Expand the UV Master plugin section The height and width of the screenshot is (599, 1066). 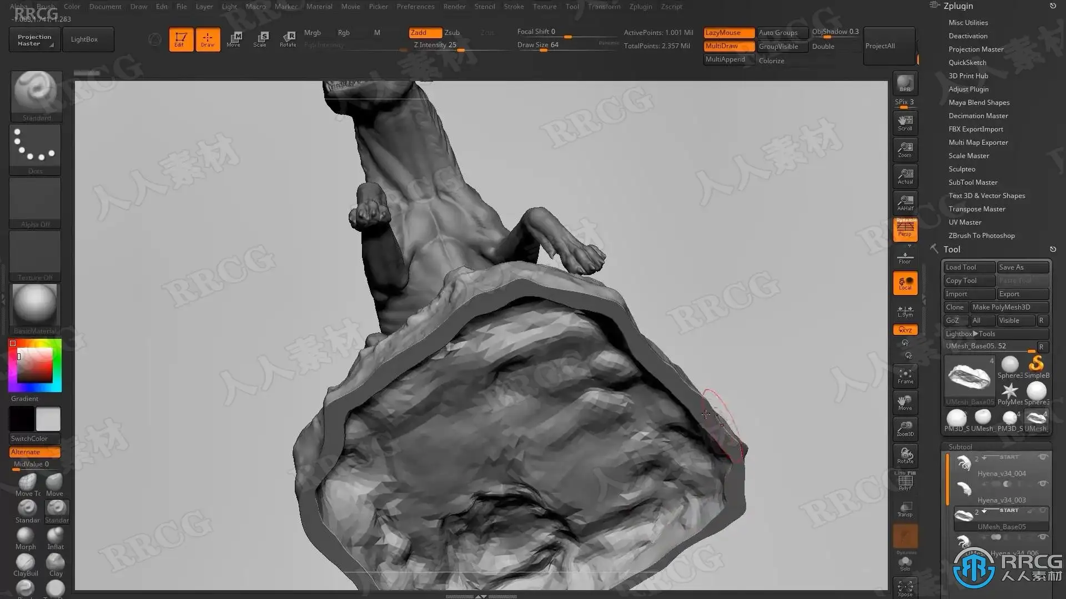pos(964,222)
